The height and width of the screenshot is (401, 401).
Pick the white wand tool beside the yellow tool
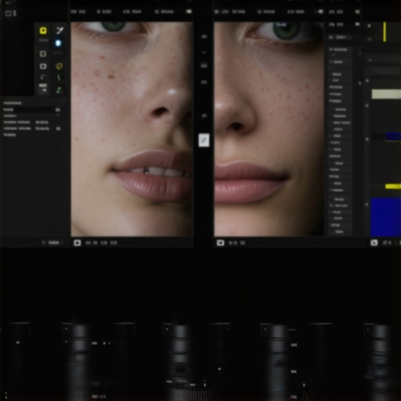60,31
